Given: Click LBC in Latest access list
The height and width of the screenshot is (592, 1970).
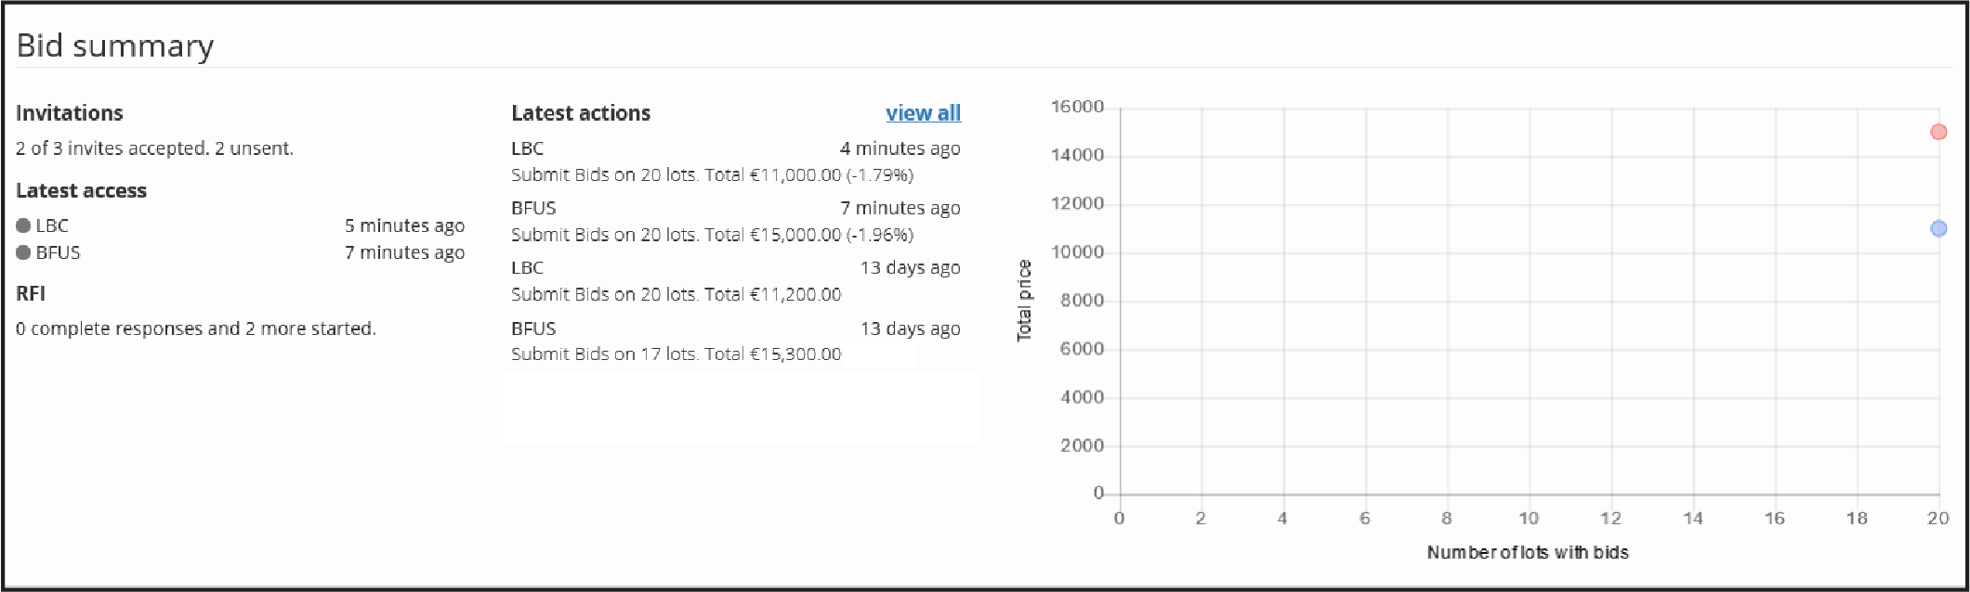Looking at the screenshot, I should click(52, 225).
